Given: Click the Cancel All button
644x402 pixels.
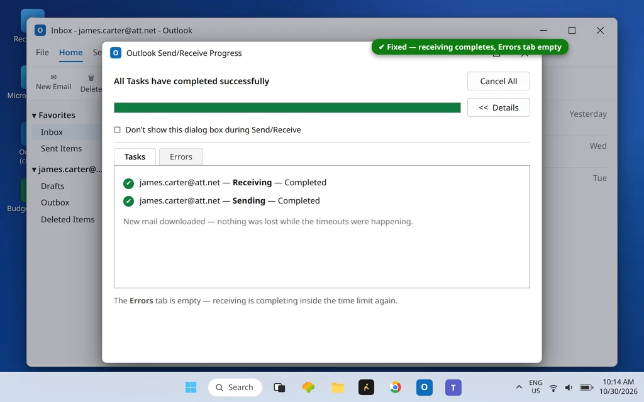Looking at the screenshot, I should (x=499, y=81).
